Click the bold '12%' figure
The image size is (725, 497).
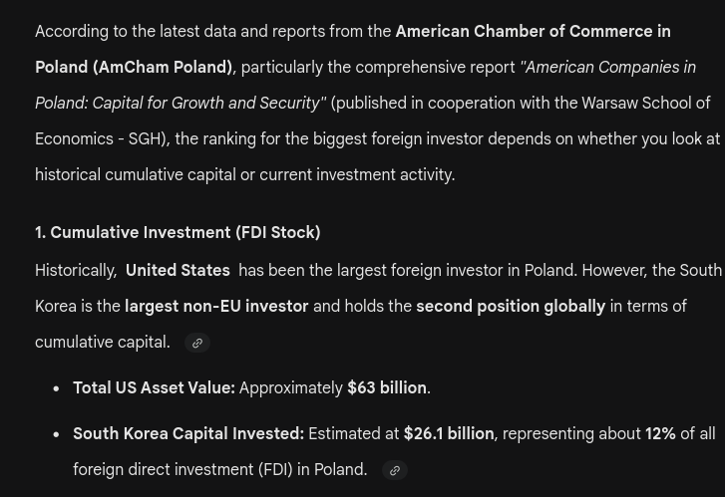660,433
